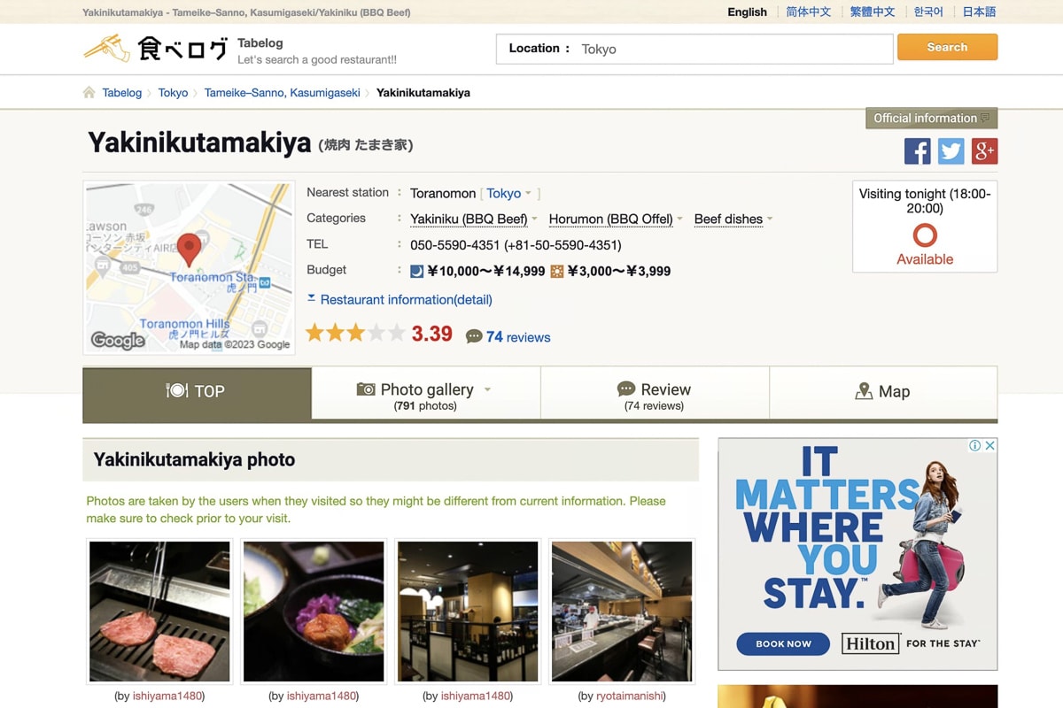Open the 74 reviews link
The width and height of the screenshot is (1063, 708).
tap(518, 337)
